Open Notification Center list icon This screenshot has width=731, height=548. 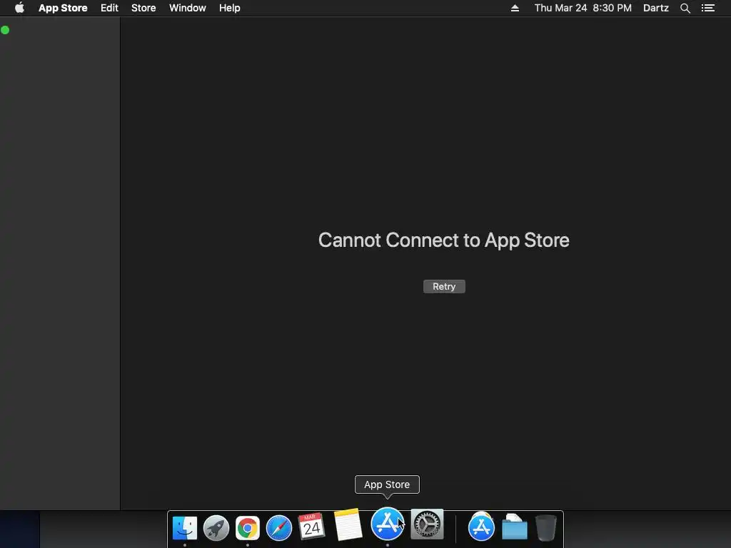coord(708,8)
